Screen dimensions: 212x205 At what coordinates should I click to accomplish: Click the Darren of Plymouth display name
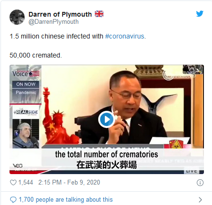coord(60,14)
